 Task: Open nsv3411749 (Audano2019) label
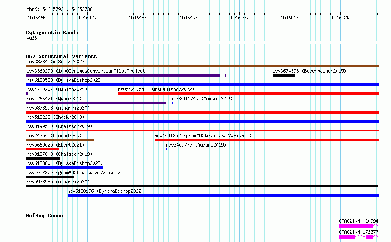(x=202, y=99)
